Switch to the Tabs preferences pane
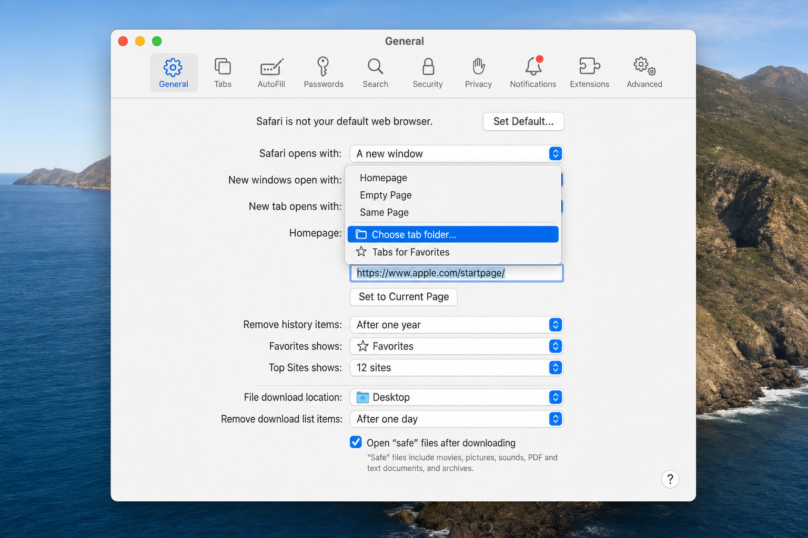This screenshot has height=538, width=808. [x=223, y=73]
